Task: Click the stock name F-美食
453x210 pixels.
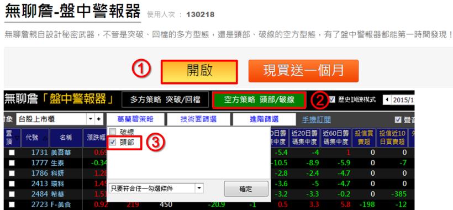Action: 61,204
